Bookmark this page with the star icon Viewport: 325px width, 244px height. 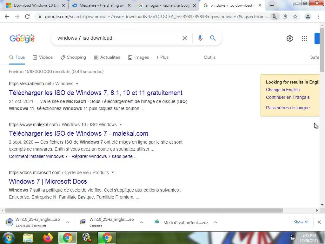295,17
